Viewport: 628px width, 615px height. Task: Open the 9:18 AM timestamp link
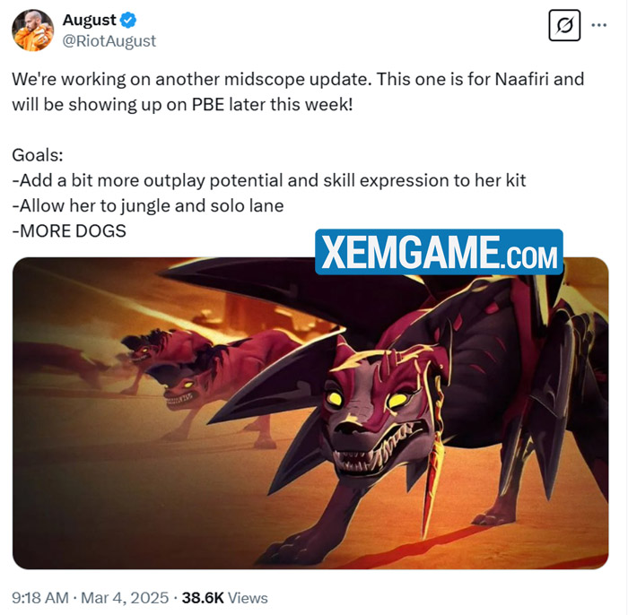pos(40,598)
